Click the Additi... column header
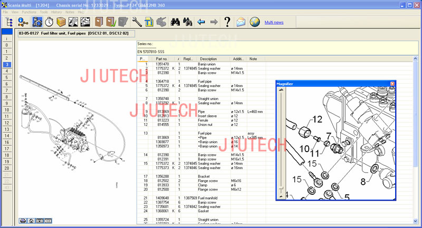Viewport: 422px width, 228px height. [238, 59]
